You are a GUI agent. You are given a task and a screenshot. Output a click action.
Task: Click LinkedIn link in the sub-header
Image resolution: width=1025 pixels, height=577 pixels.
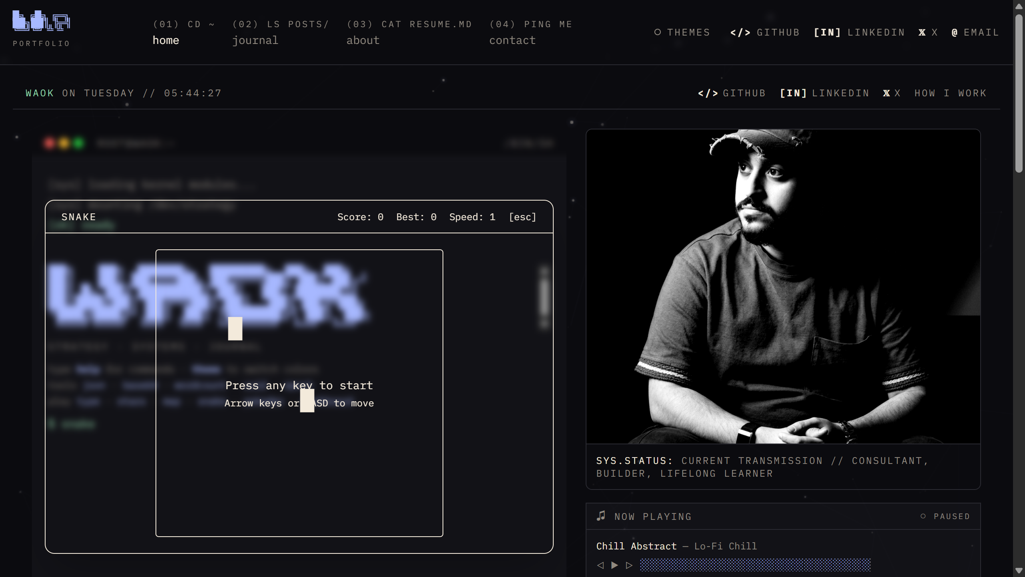pyautogui.click(x=824, y=93)
